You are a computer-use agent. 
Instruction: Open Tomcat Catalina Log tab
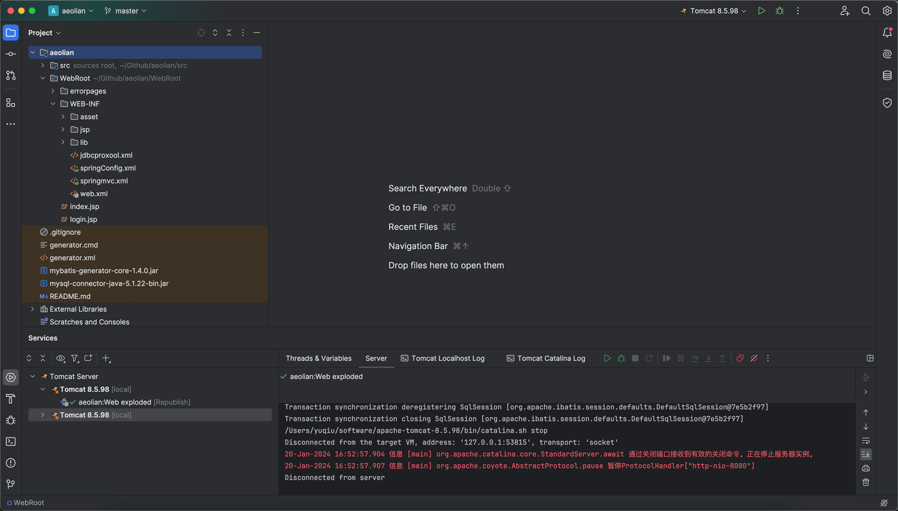(546, 358)
